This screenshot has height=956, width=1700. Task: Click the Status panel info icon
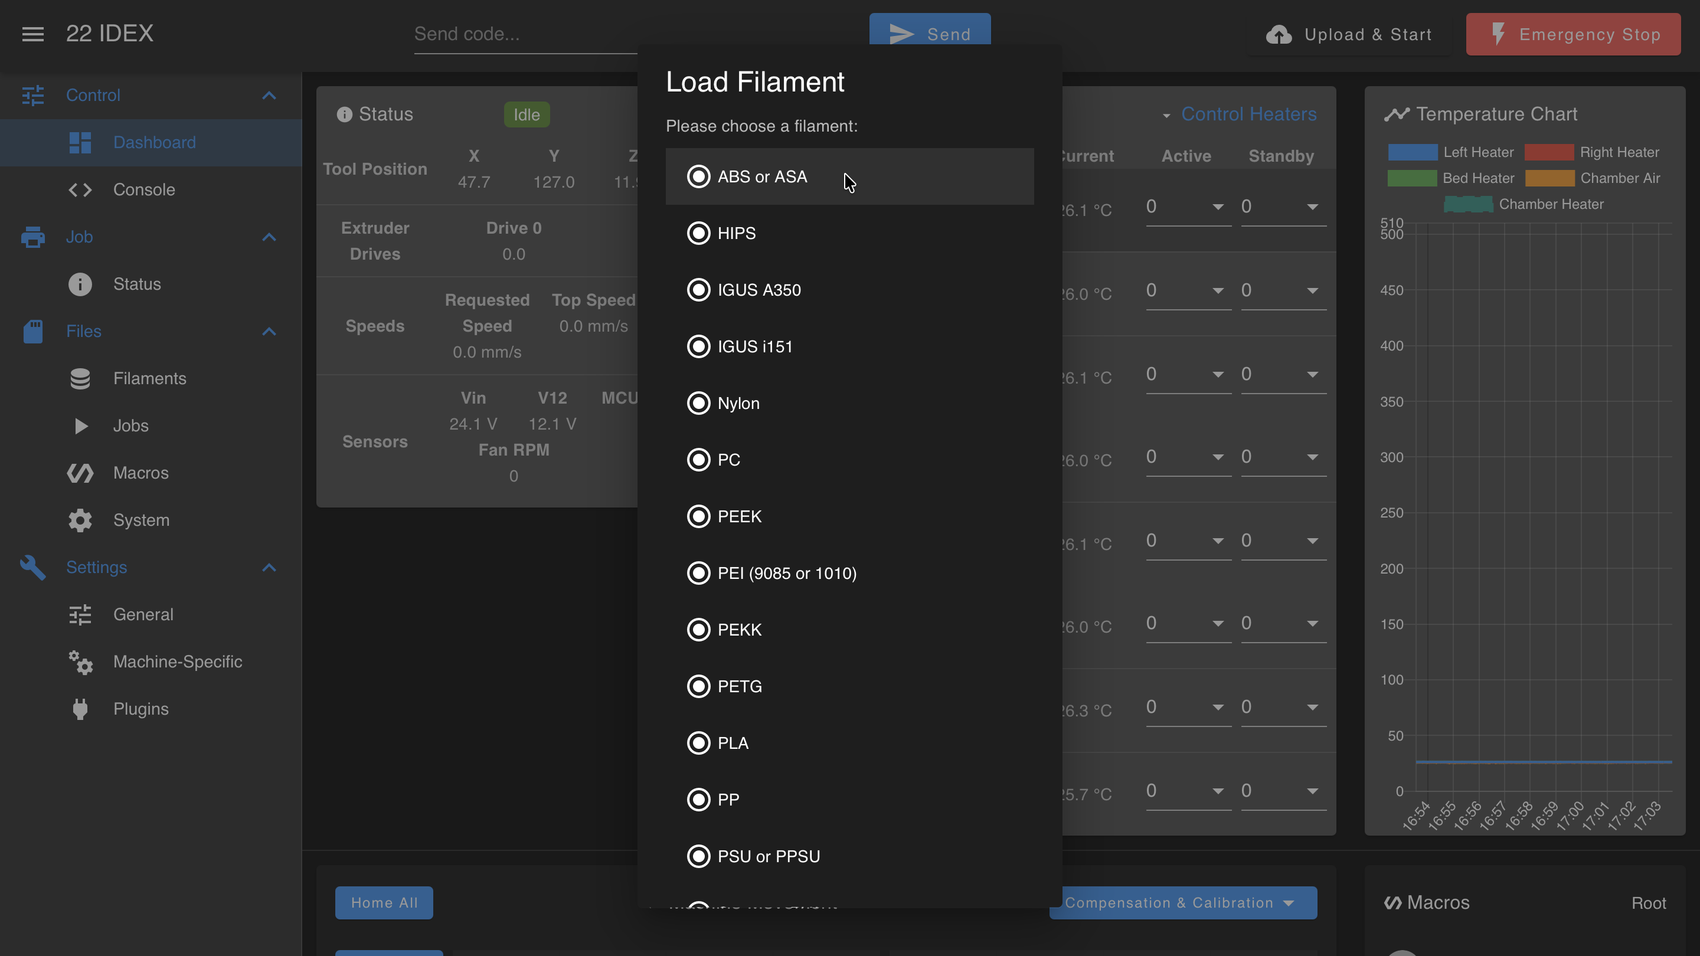click(344, 115)
